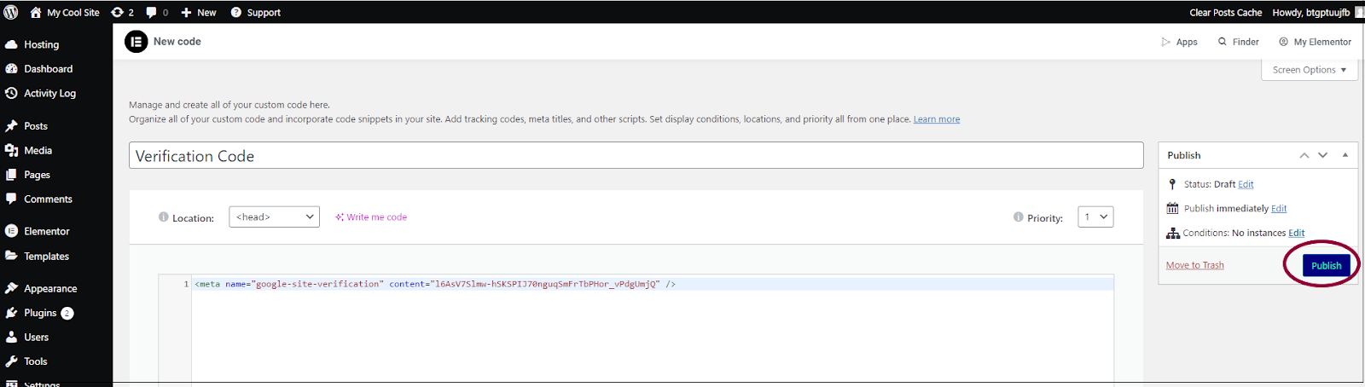The height and width of the screenshot is (387, 1365).
Task: Edit the Conditions setting
Action: coord(1296,233)
